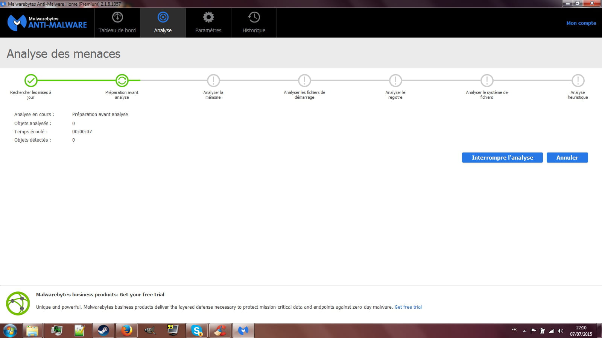This screenshot has width=602, height=338.
Task: Click the green business products globe icon
Action: coord(18,303)
